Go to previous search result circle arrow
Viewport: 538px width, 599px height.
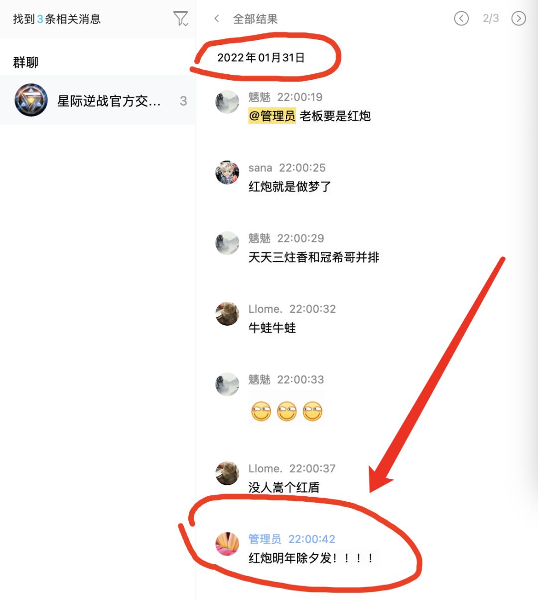pyautogui.click(x=461, y=19)
